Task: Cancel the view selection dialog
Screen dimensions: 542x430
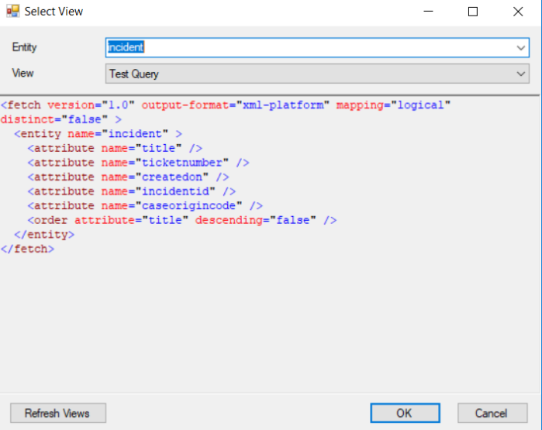Action: pos(492,413)
